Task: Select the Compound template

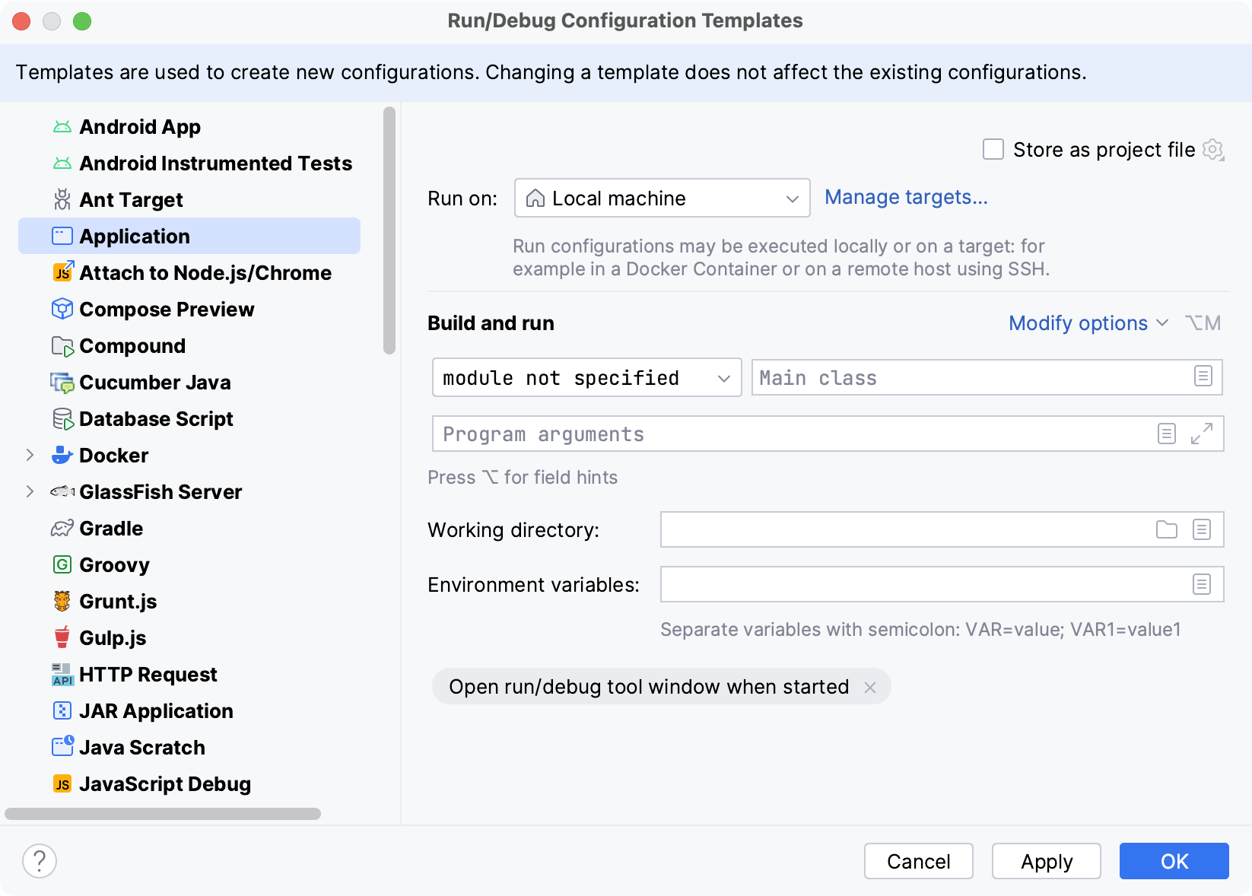Action: [189, 345]
